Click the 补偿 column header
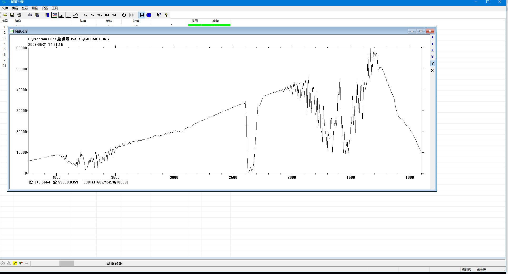Screen dimensions: 508x274 pos(136,21)
